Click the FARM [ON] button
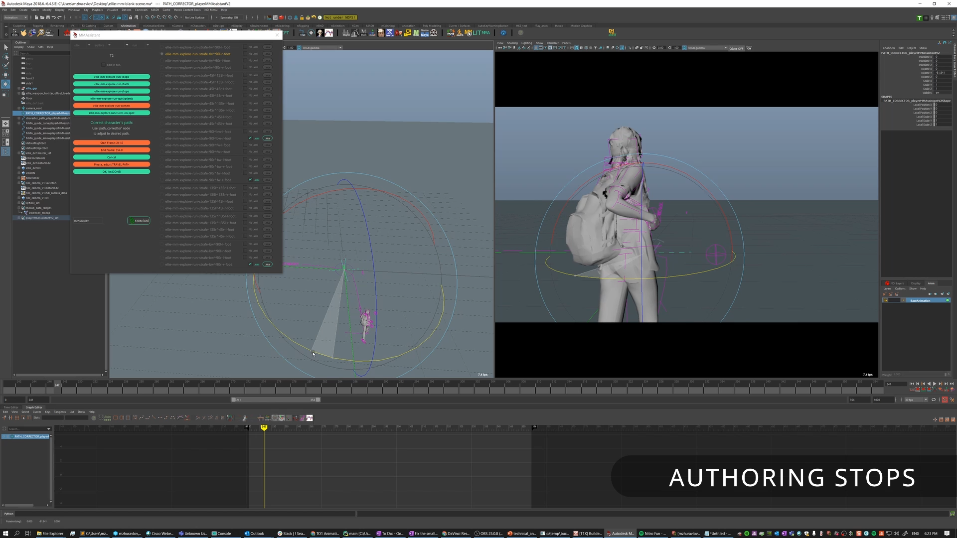This screenshot has width=957, height=538. pyautogui.click(x=139, y=221)
